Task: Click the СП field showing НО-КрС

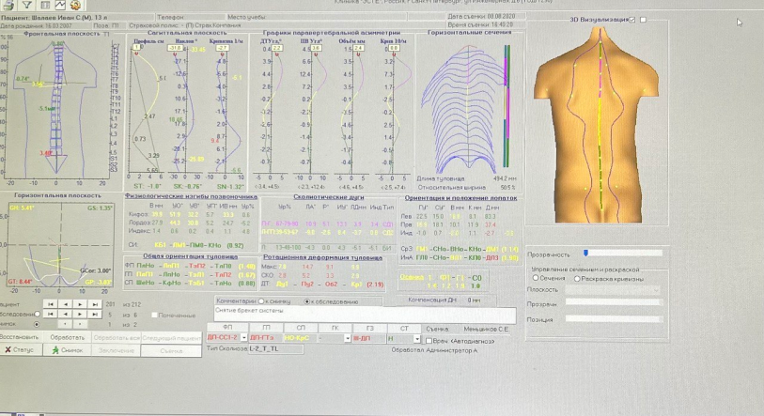Action: [300, 337]
